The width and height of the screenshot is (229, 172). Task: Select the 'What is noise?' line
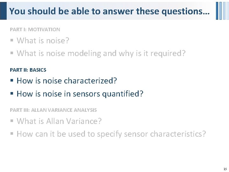point(43,41)
